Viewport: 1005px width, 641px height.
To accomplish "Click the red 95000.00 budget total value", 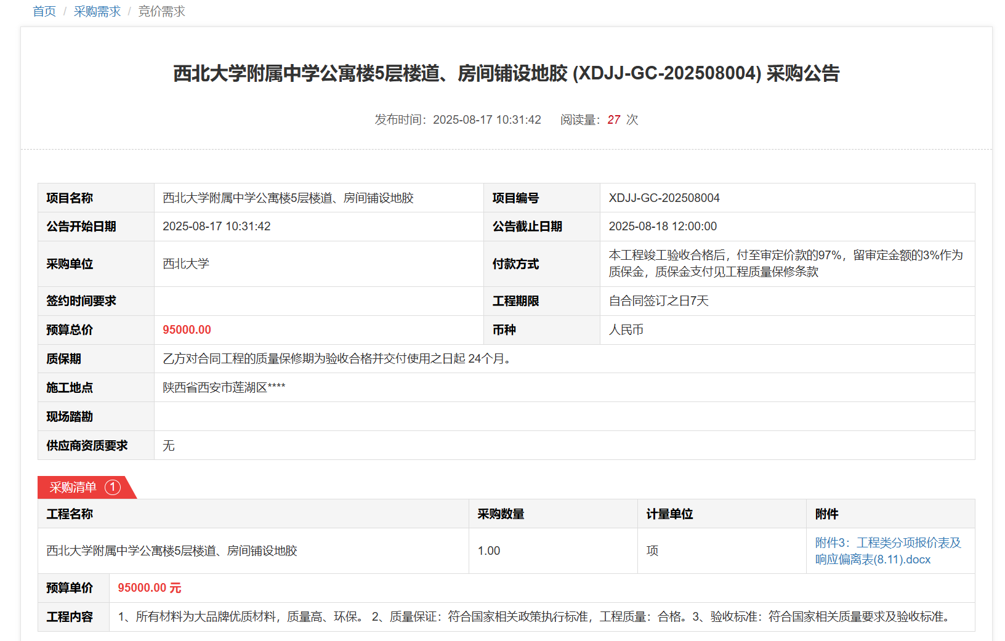I will coord(187,329).
